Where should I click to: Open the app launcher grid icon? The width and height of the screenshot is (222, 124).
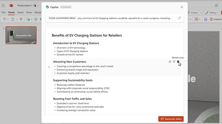point(3,6)
